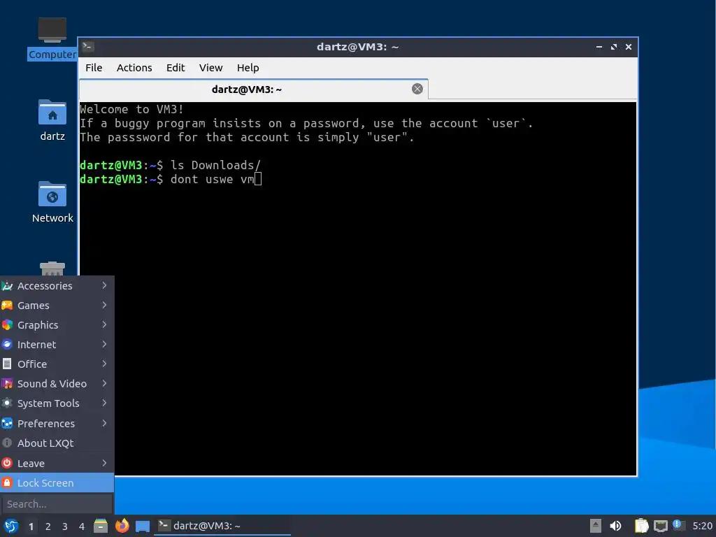Screen dimensions: 716x537
Task: Click the 'dont uswe vm' command line
Action: tap(171, 180)
